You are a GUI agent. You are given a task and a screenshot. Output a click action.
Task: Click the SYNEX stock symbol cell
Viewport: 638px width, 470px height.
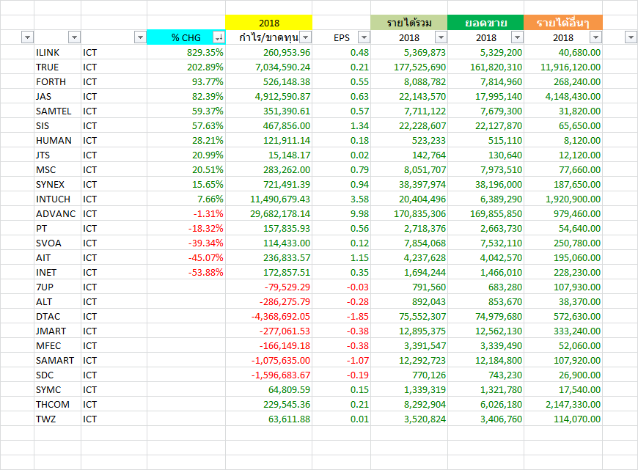pos(57,184)
